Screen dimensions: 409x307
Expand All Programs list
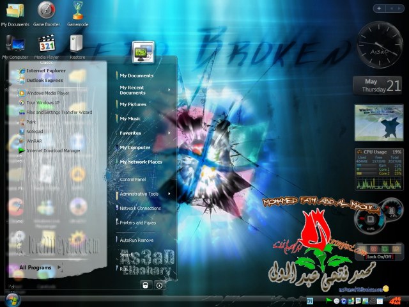tap(40, 267)
